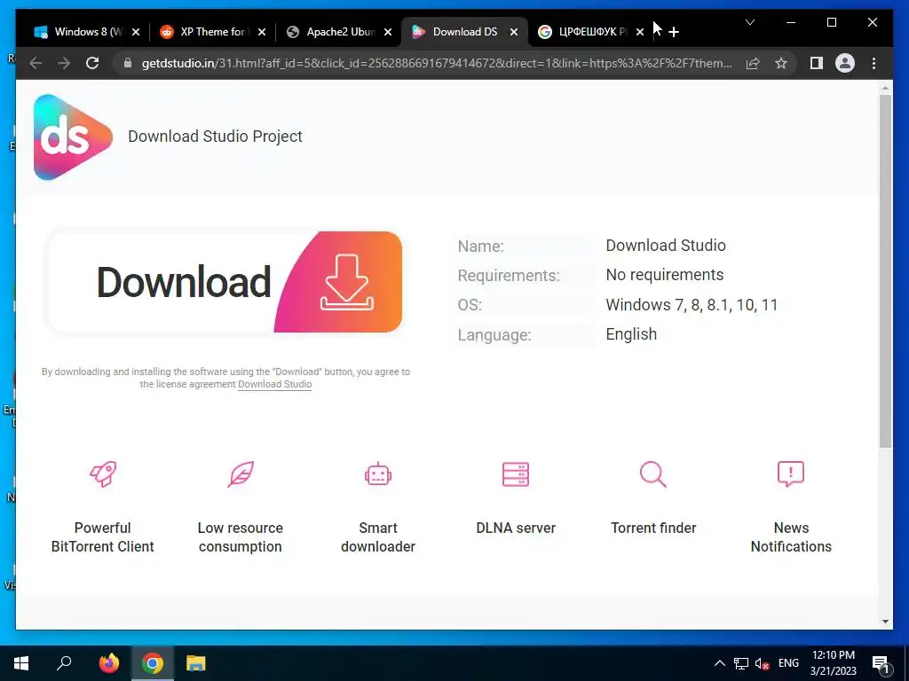Click the 'Low resource consumption' label
This screenshot has width=909, height=681.
click(x=240, y=536)
